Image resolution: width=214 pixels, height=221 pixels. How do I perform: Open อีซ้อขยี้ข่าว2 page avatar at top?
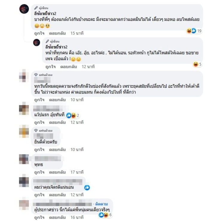(x=24, y=9)
